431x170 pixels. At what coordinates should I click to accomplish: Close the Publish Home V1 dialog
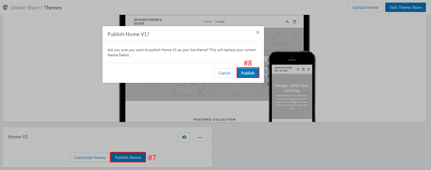[x=257, y=32]
